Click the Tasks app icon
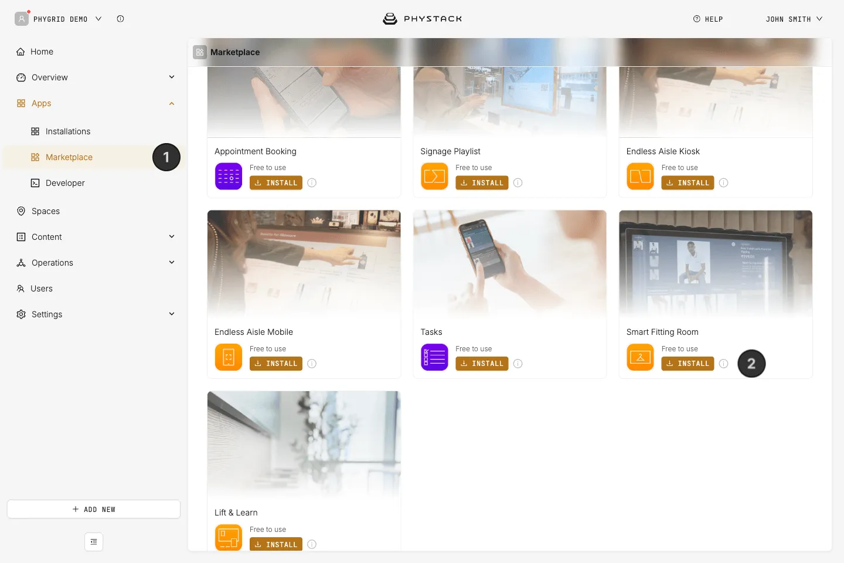Screen dimensions: 844x563 (x=434, y=357)
